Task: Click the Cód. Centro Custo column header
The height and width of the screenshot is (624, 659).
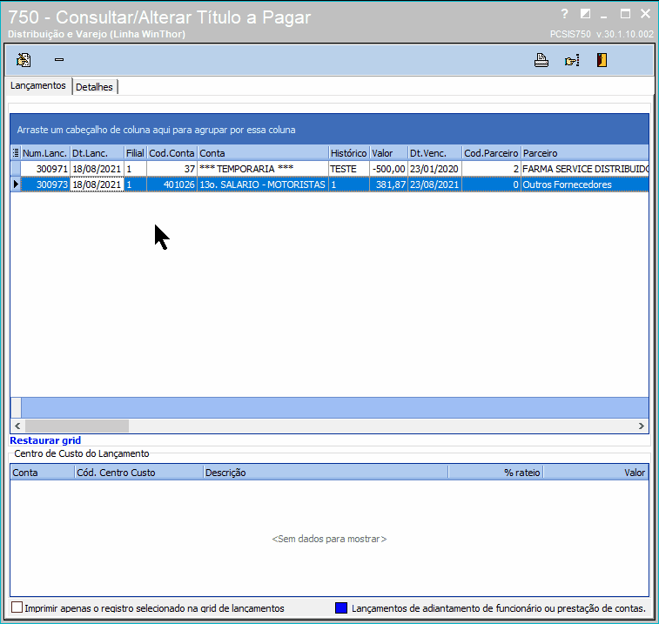Action: point(138,473)
